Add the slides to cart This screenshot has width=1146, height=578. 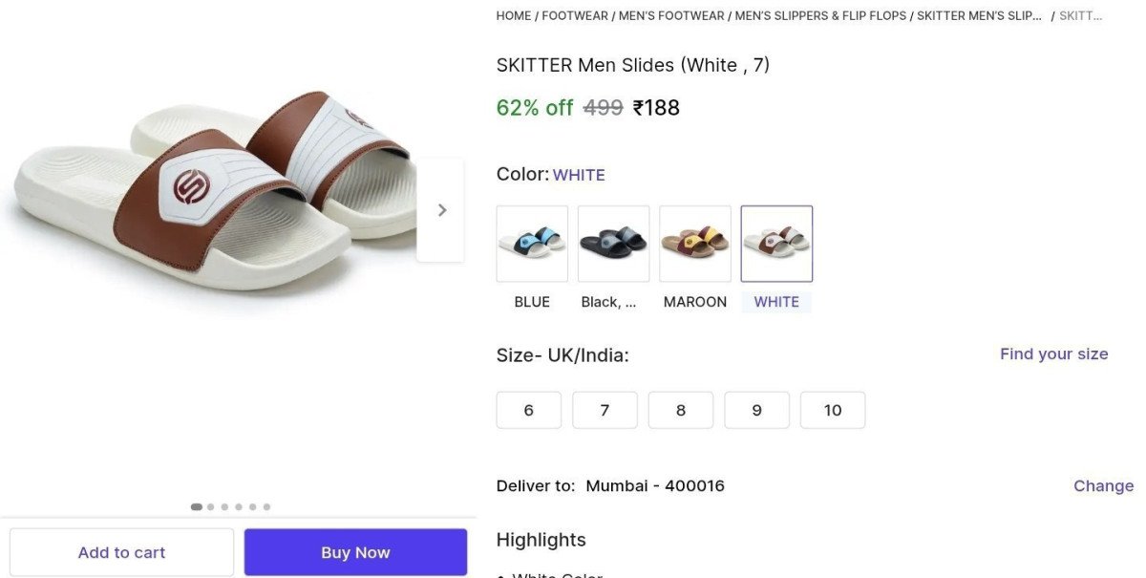[x=121, y=552]
